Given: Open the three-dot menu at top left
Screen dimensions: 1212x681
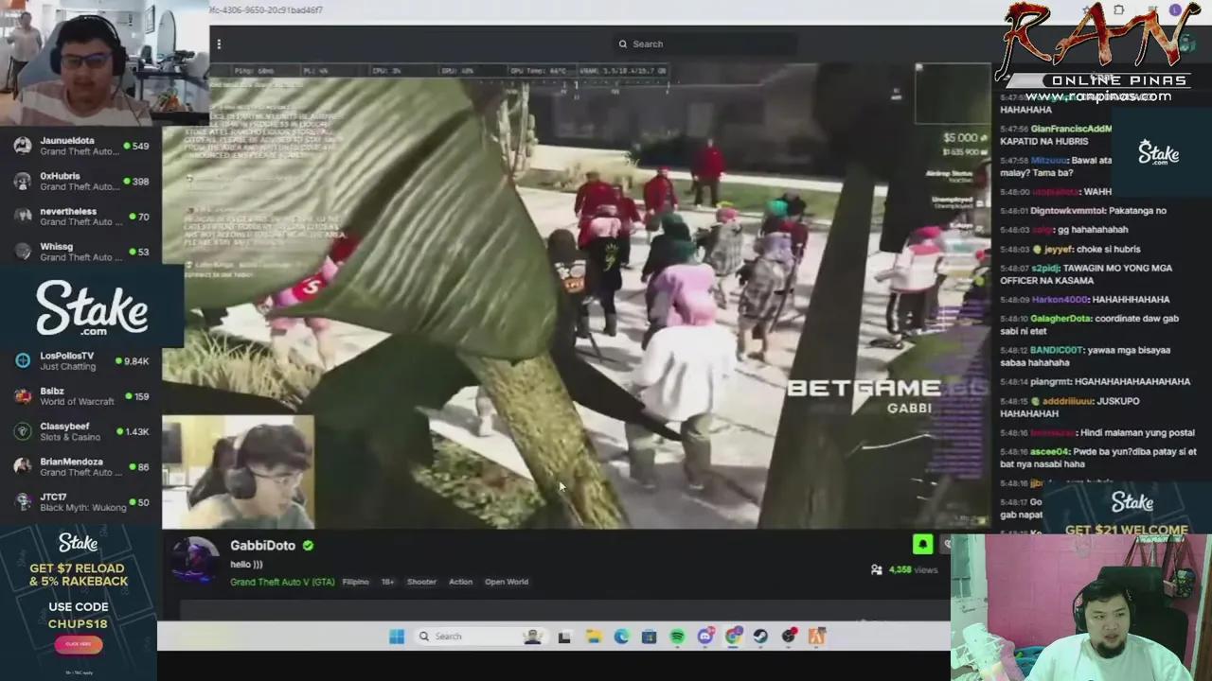Looking at the screenshot, I should tap(219, 44).
